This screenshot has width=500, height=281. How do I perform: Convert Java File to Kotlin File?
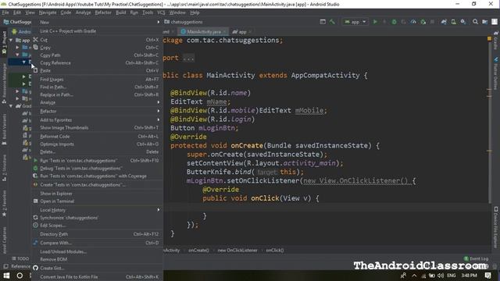(x=97, y=277)
